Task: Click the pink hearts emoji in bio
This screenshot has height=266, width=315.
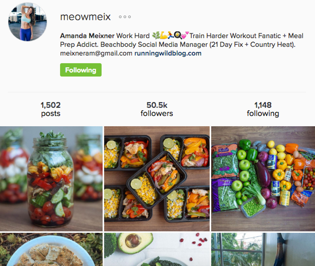Action: pyautogui.click(x=185, y=35)
